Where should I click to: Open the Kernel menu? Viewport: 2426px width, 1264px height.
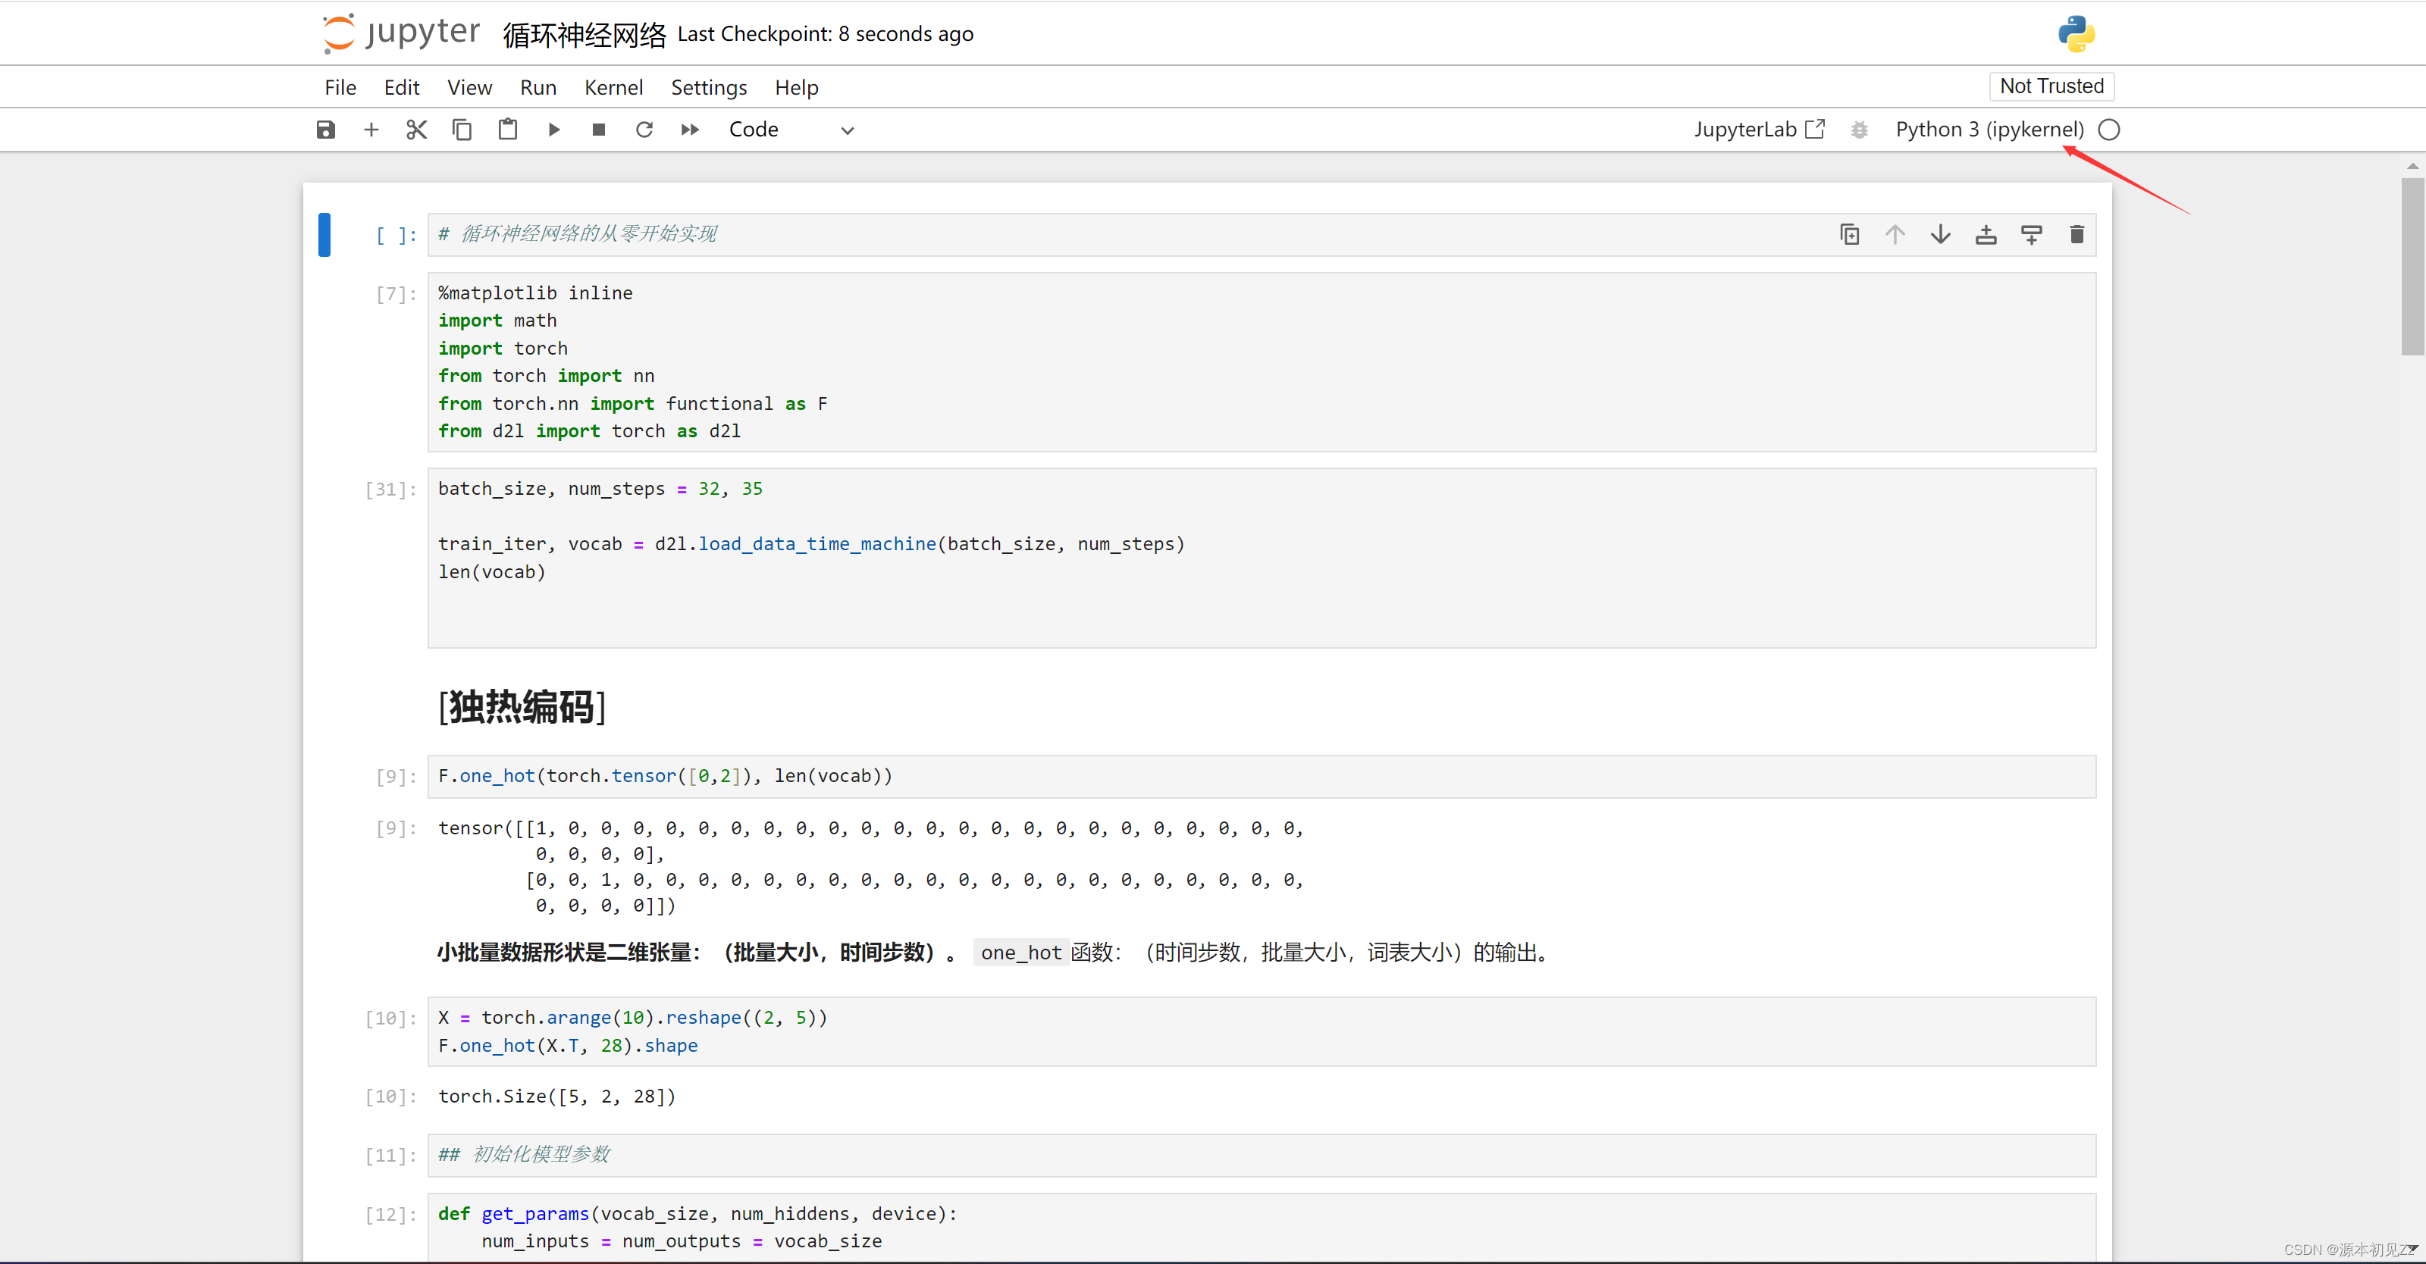tap(613, 88)
